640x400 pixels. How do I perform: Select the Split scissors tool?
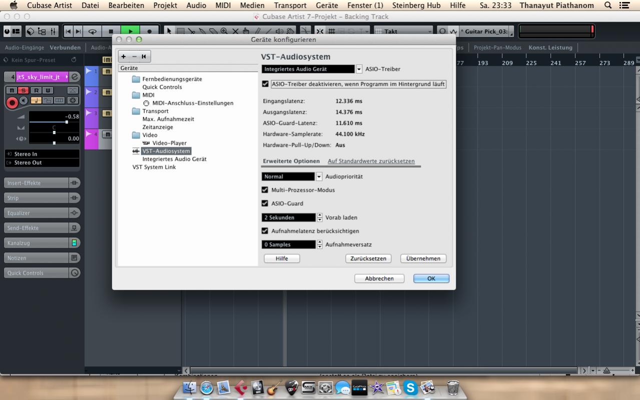[x=191, y=31]
